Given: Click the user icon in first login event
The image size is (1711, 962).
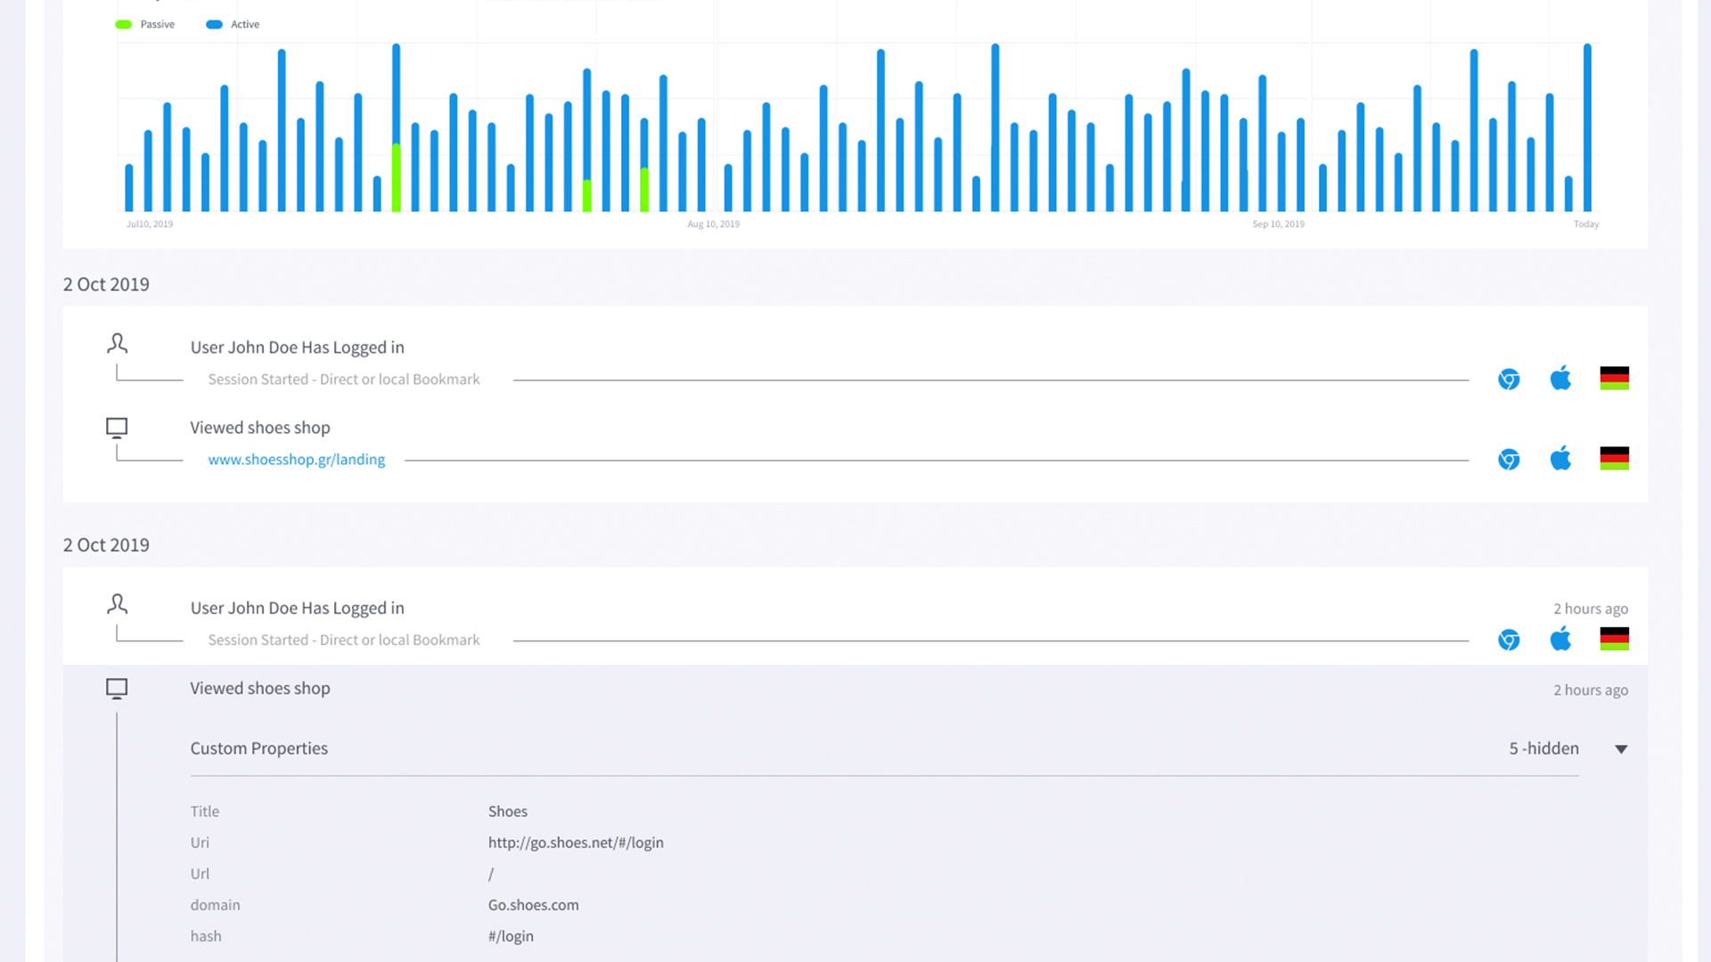Looking at the screenshot, I should point(117,343).
